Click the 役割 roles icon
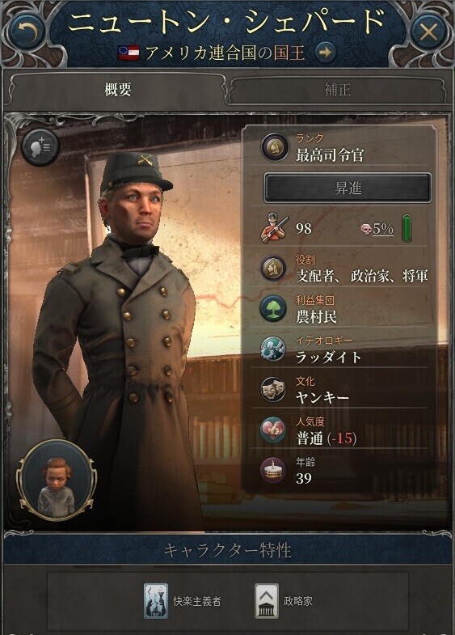The height and width of the screenshot is (635, 455). click(x=273, y=268)
